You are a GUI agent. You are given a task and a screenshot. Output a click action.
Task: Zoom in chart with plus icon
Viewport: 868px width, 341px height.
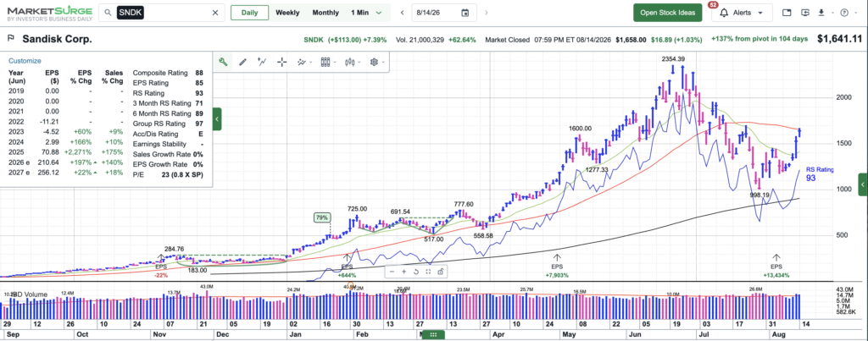point(404,272)
